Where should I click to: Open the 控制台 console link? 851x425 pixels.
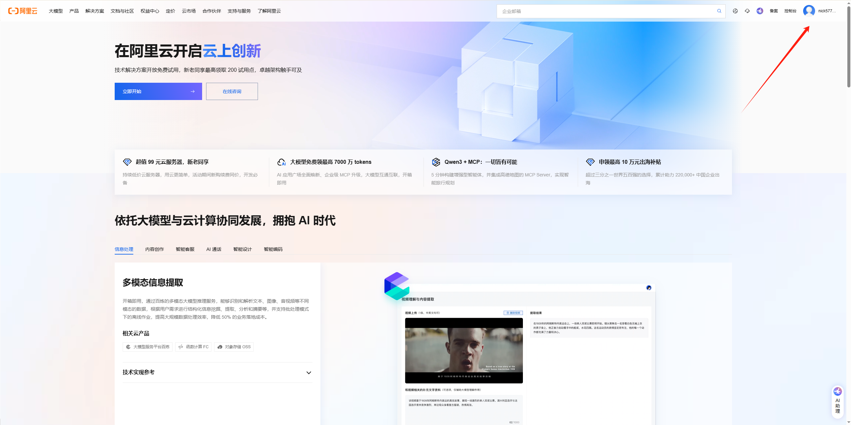pos(790,11)
